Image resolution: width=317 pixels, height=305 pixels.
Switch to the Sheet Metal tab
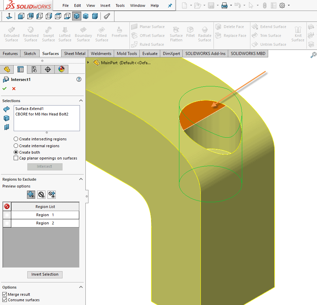tap(74, 54)
